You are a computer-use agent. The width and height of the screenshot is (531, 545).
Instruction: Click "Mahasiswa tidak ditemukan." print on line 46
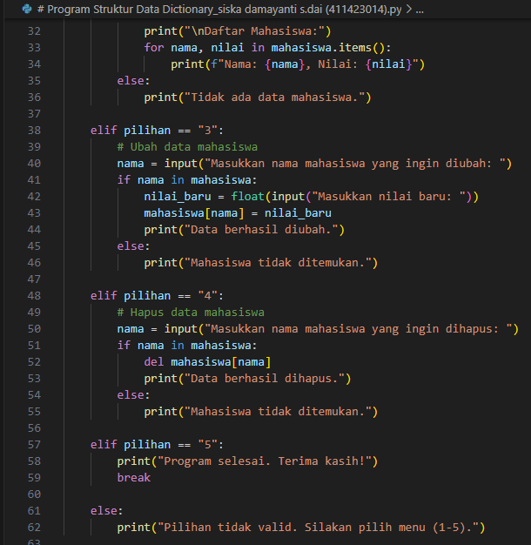261,263
